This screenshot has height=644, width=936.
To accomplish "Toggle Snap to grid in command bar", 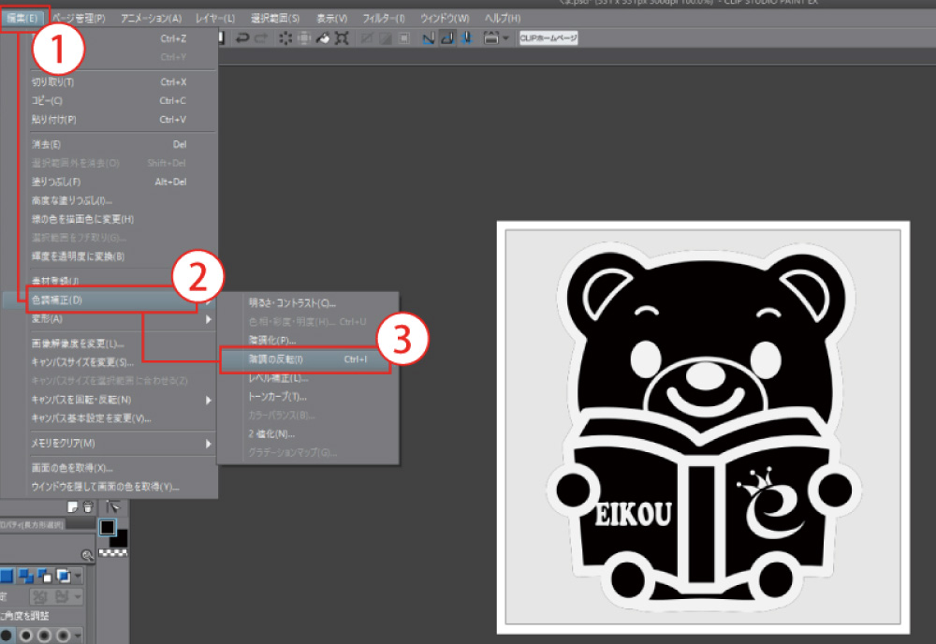I will pyautogui.click(x=466, y=38).
